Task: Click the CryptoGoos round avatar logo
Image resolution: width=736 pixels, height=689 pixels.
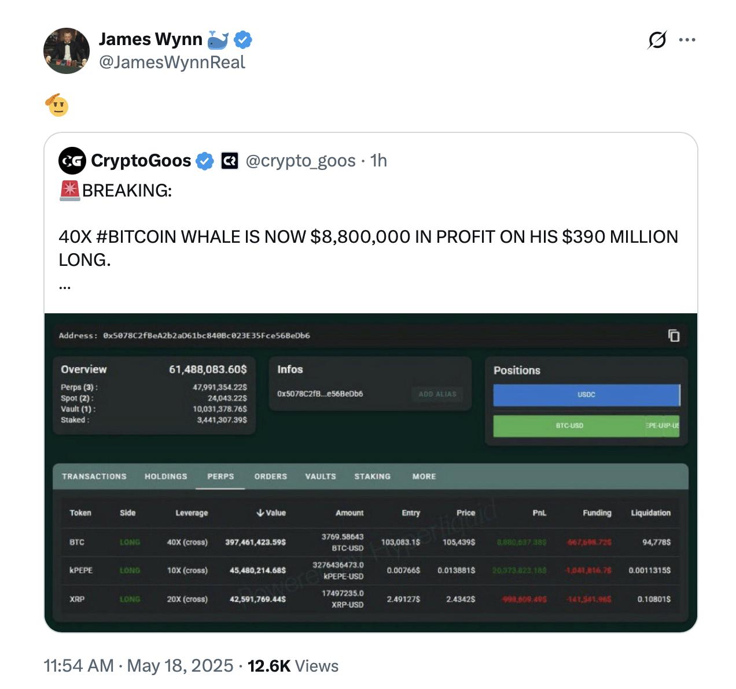Action: coord(72,161)
